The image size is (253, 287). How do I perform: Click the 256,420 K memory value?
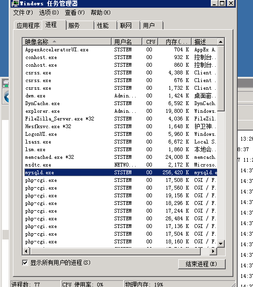[176, 173]
